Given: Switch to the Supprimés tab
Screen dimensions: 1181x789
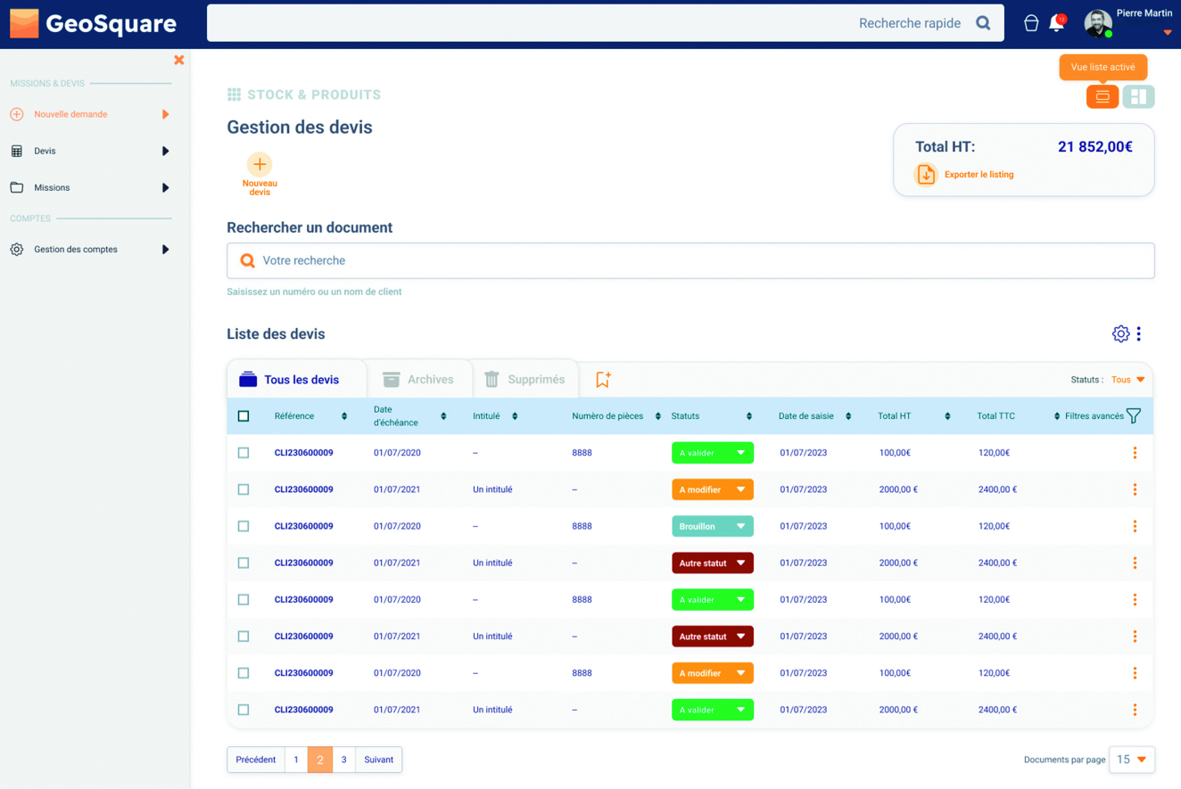Looking at the screenshot, I should point(524,380).
